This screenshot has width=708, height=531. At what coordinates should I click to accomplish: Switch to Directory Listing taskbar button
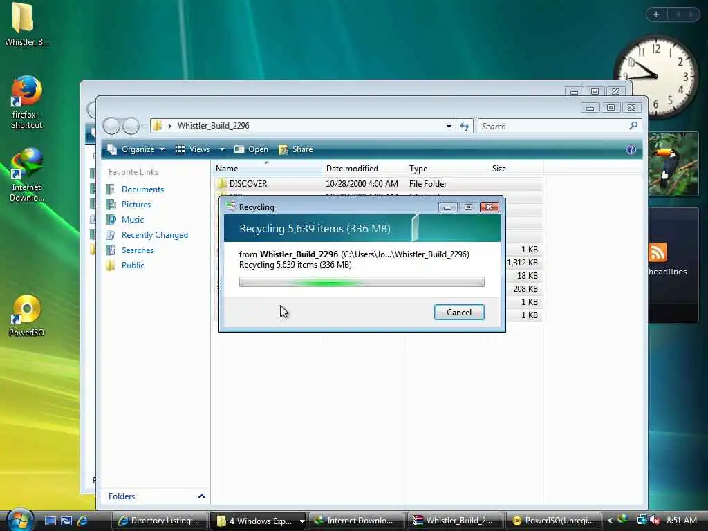tap(160, 521)
